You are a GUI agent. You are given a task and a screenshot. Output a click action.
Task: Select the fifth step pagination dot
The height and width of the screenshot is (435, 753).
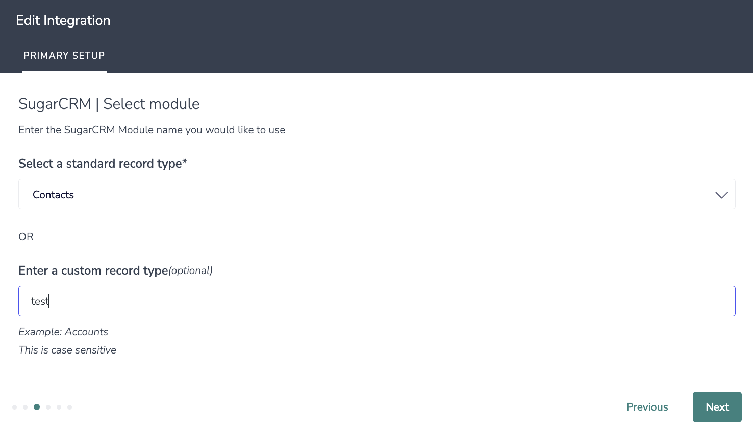(59, 407)
